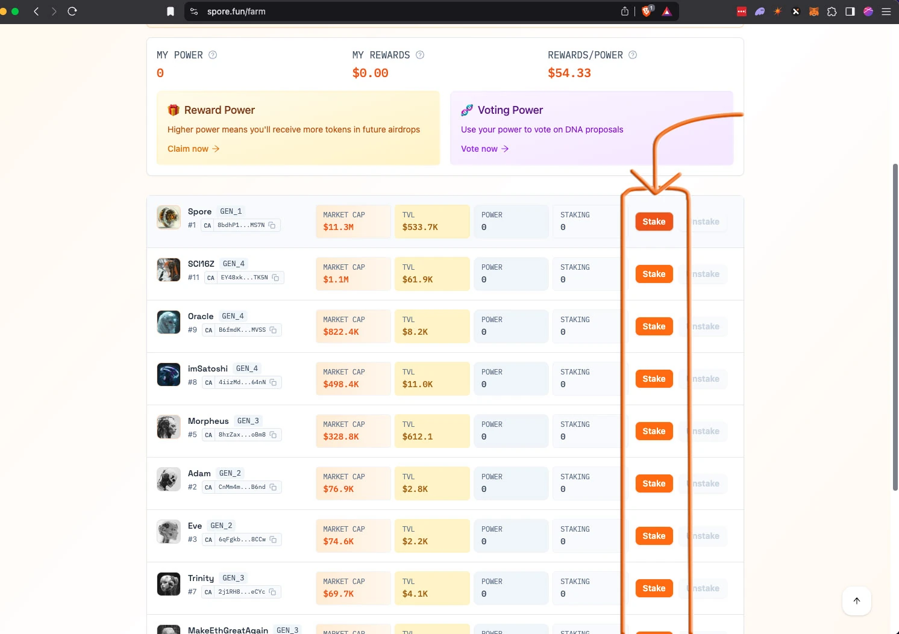The width and height of the screenshot is (899, 634).
Task: Open the Phantom wallet extension
Action: pyautogui.click(x=760, y=11)
